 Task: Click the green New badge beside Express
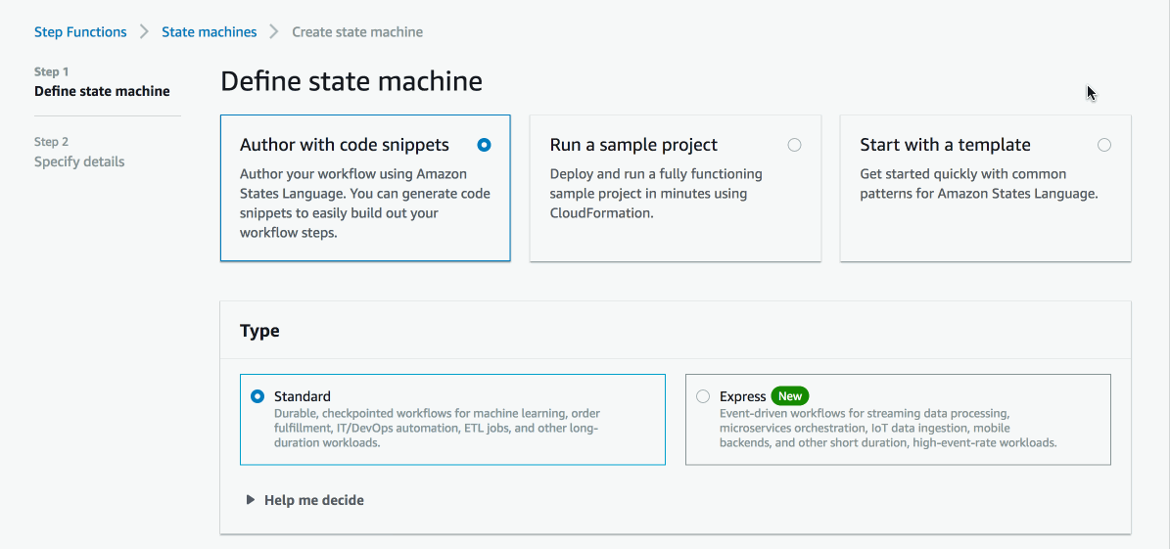click(x=790, y=396)
